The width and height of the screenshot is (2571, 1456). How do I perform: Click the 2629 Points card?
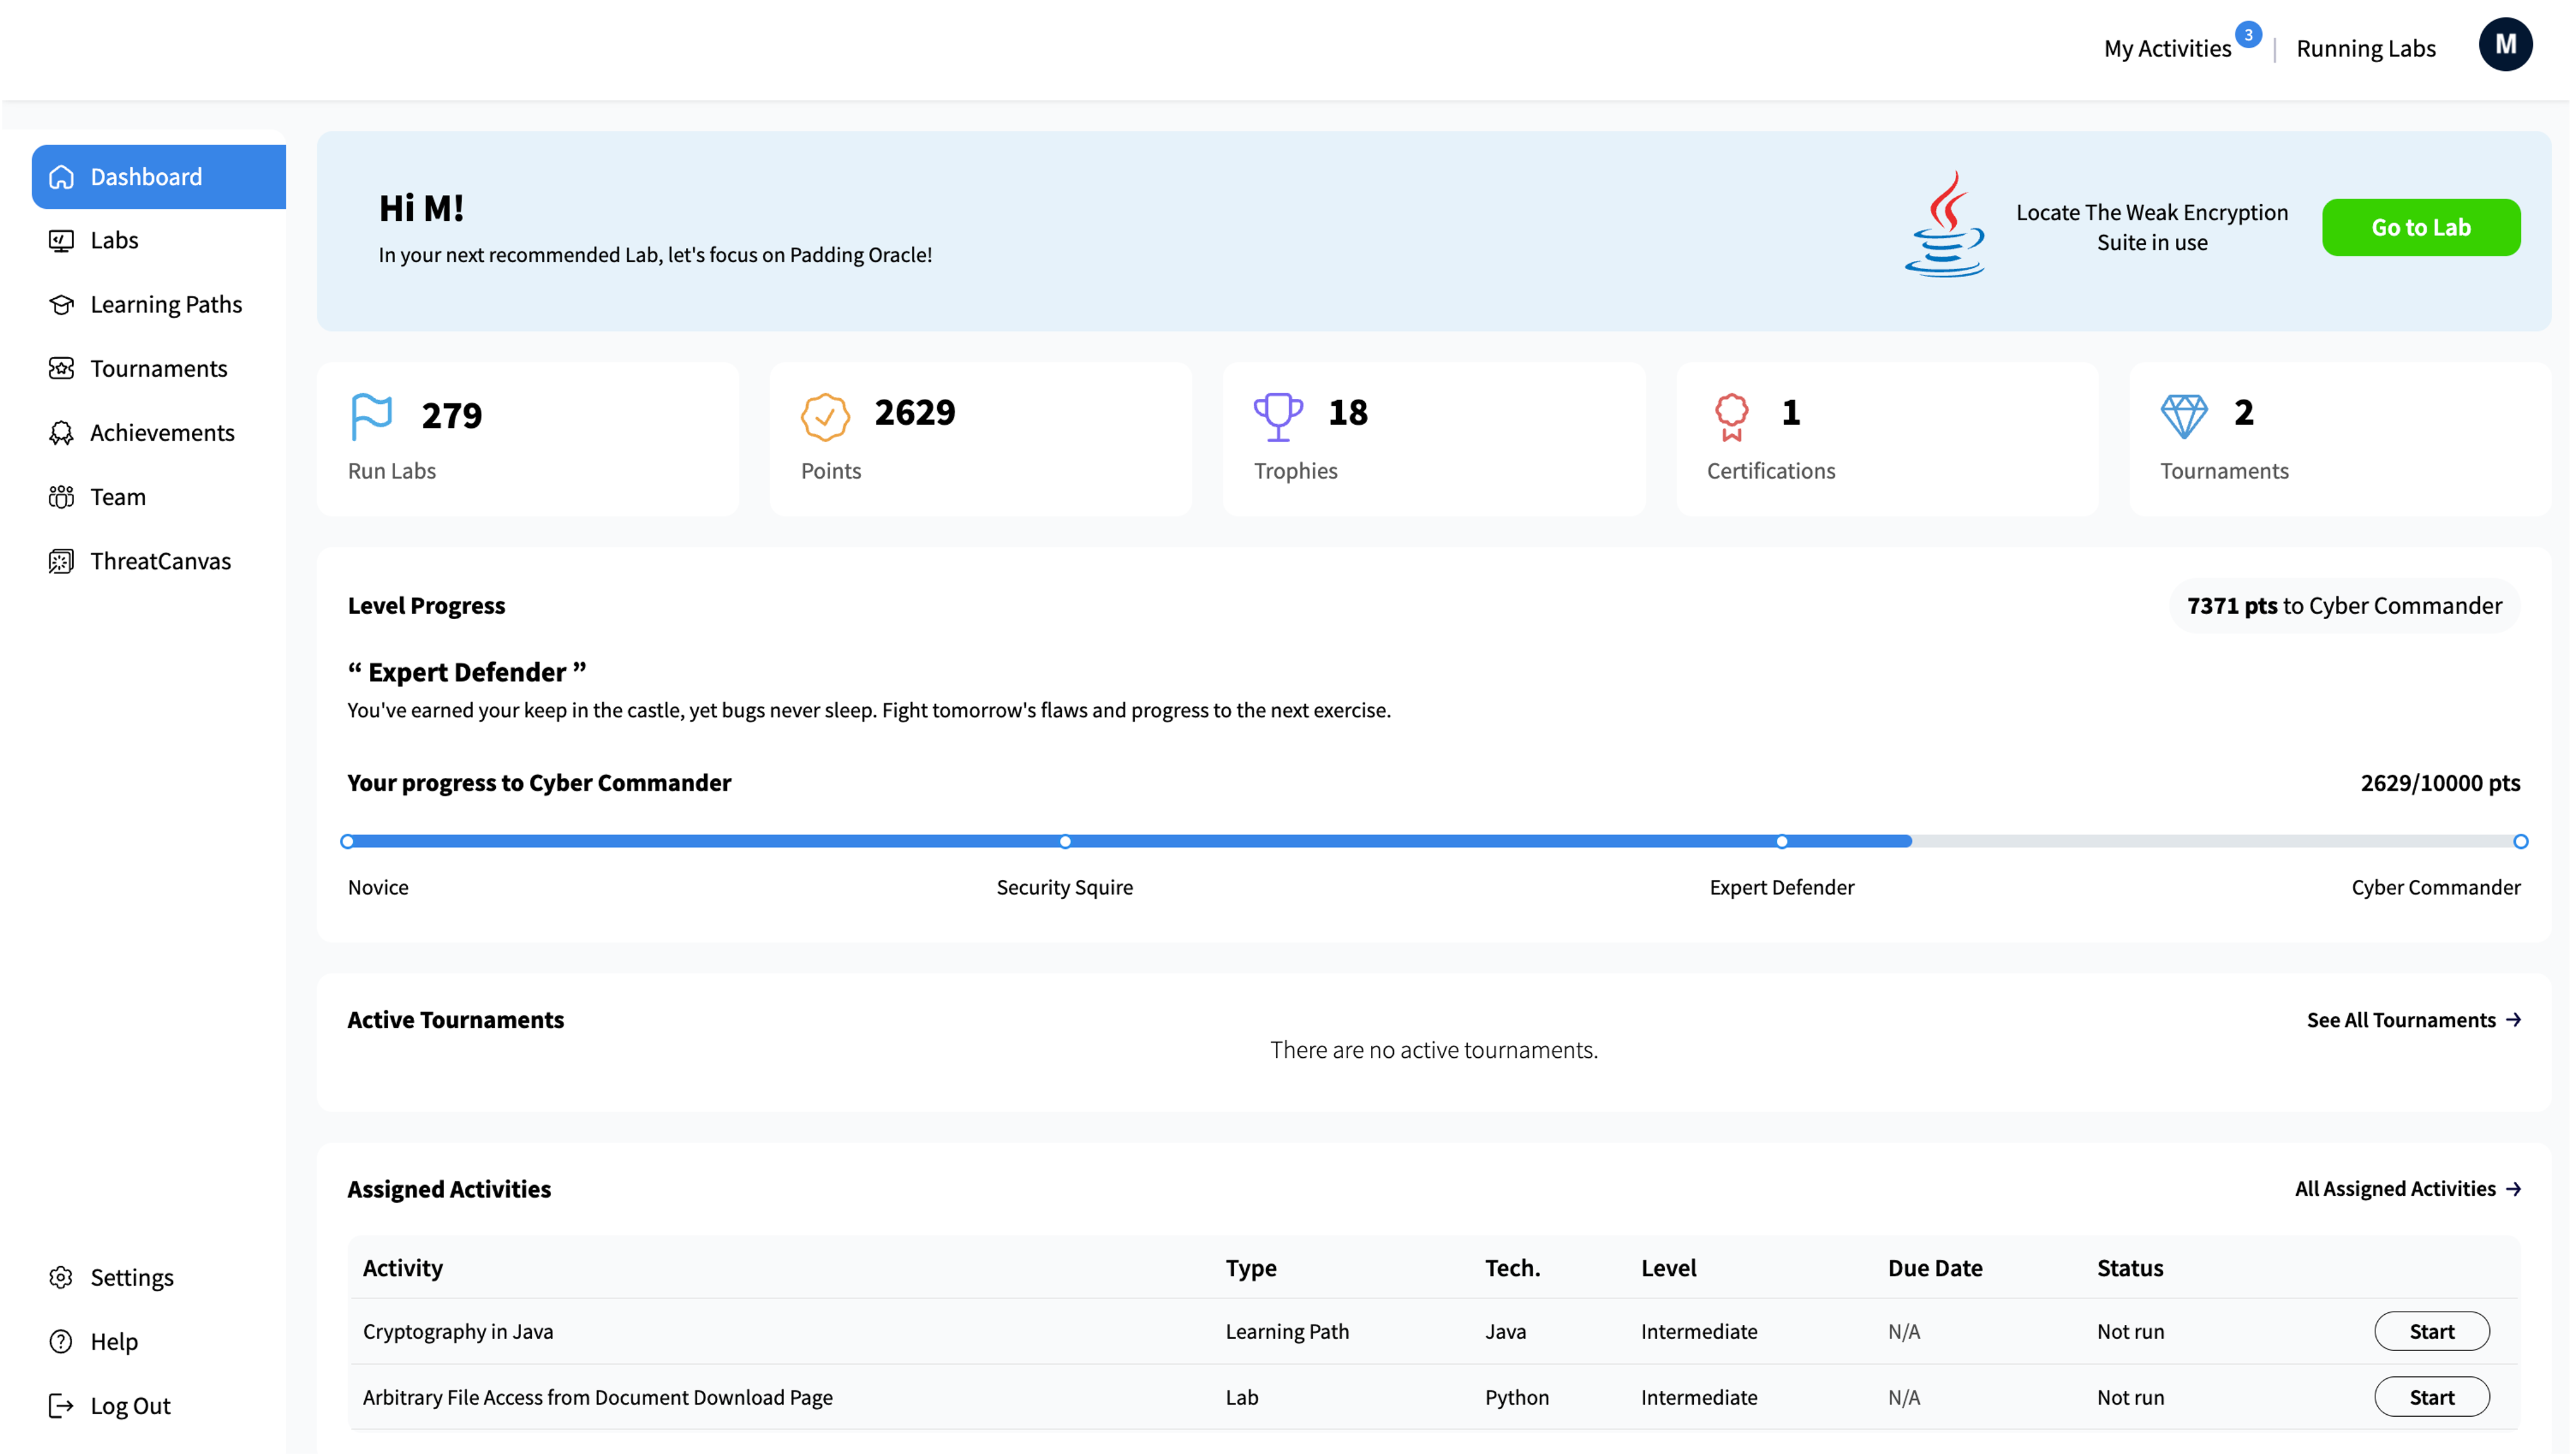[981, 439]
